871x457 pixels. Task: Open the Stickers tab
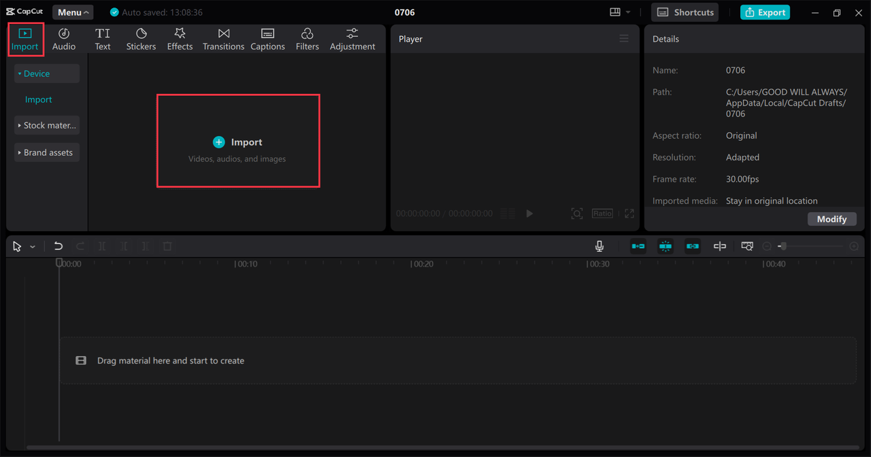click(x=141, y=39)
